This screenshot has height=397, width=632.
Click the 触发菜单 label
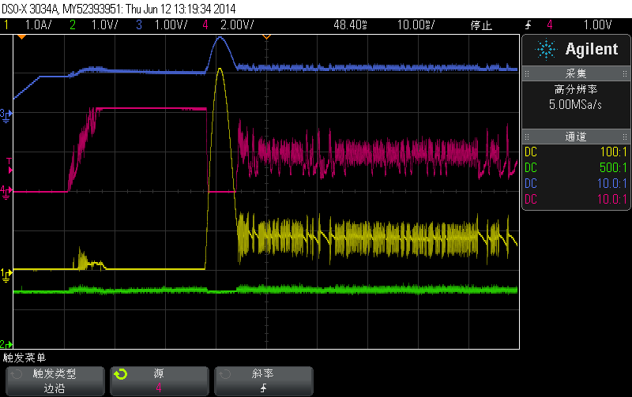pyautogui.click(x=24, y=358)
